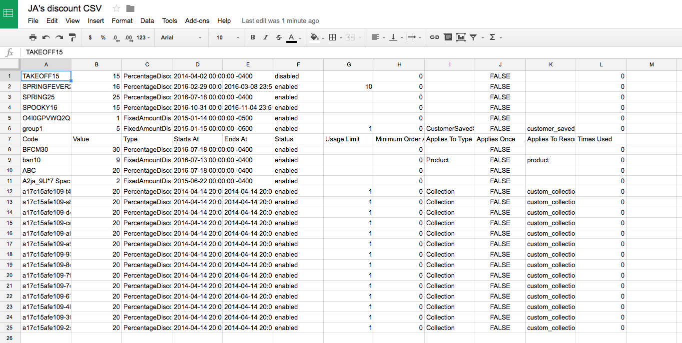Star this spreadsheet document
Viewport: 682px width, 343px height.
pos(116,8)
